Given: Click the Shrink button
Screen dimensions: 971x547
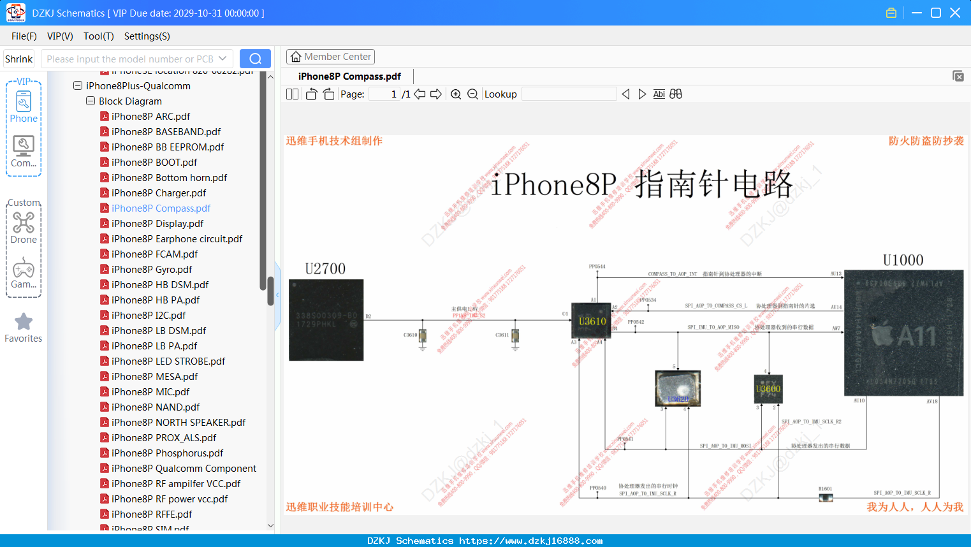Looking at the screenshot, I should tap(19, 59).
